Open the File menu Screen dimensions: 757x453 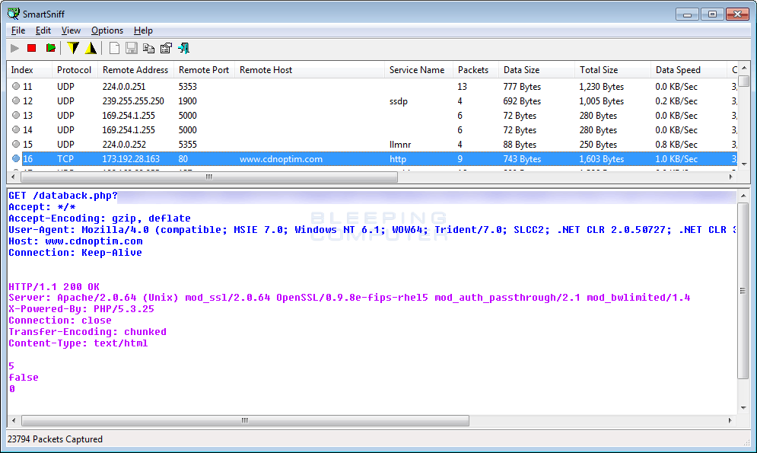17,30
